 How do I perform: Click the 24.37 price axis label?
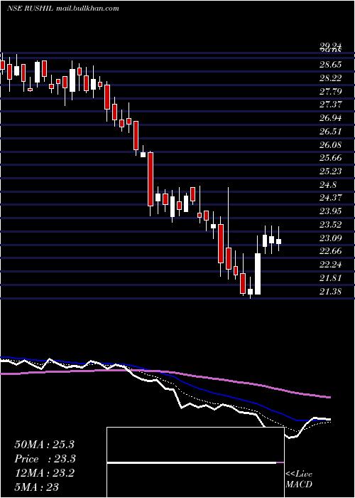point(330,198)
